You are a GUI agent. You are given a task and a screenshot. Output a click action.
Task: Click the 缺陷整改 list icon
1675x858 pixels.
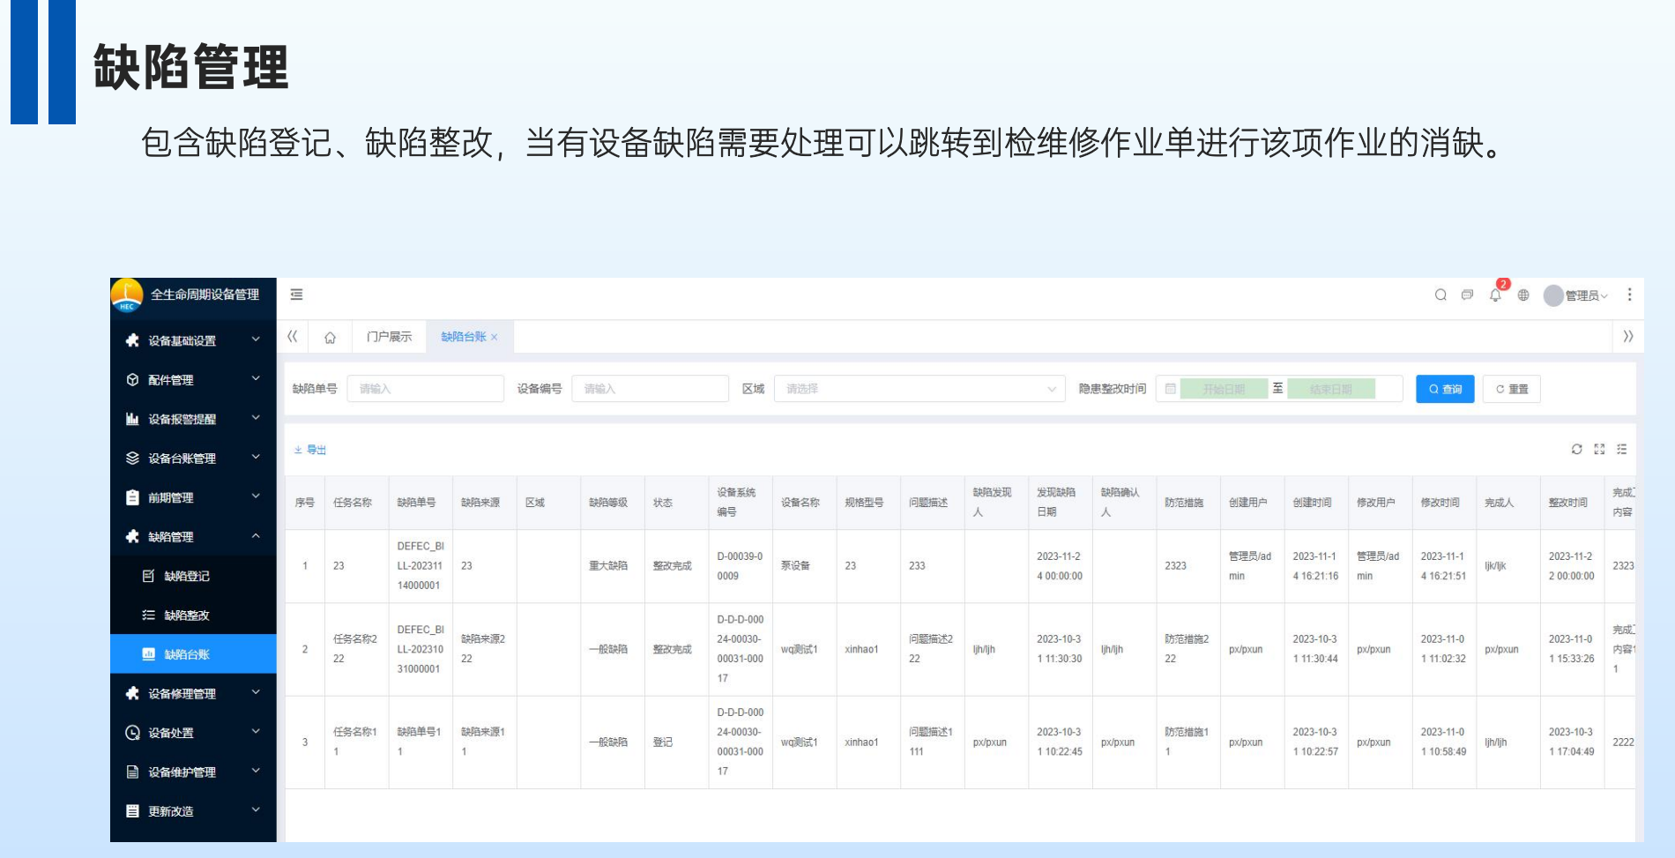[x=148, y=615]
